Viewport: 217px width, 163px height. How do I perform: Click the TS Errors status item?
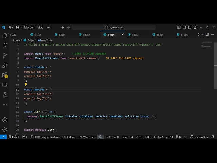click(x=70, y=137)
